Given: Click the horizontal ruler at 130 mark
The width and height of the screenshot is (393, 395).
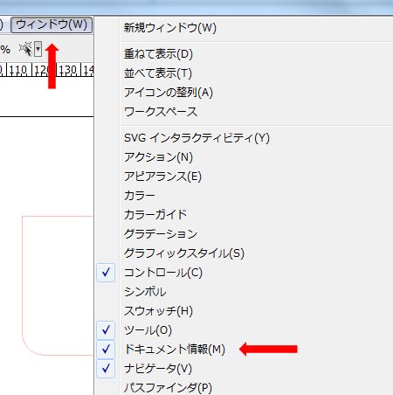Looking at the screenshot, I should (67, 70).
